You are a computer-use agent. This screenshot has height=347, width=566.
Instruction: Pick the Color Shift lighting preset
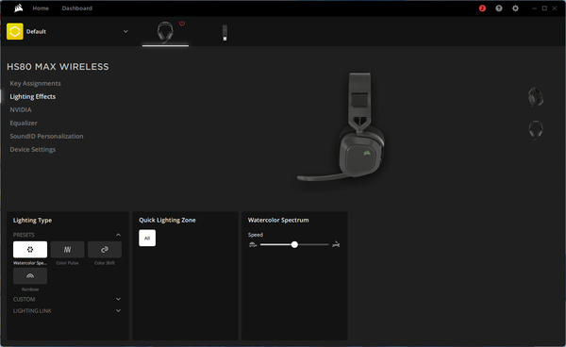105,249
